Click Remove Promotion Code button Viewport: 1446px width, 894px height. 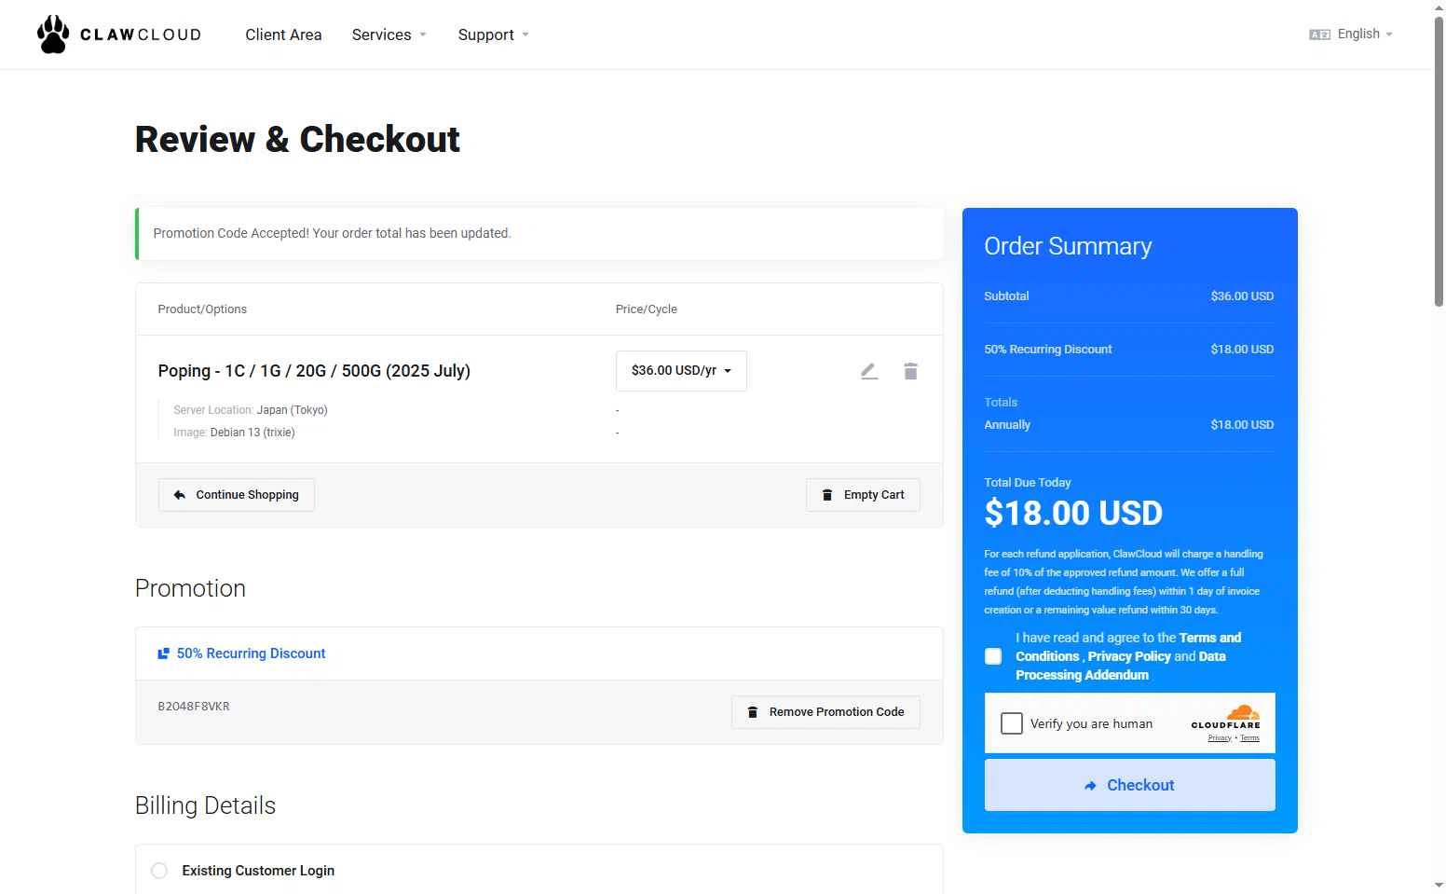(x=825, y=712)
